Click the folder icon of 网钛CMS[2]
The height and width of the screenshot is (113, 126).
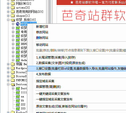[x=13, y=4]
